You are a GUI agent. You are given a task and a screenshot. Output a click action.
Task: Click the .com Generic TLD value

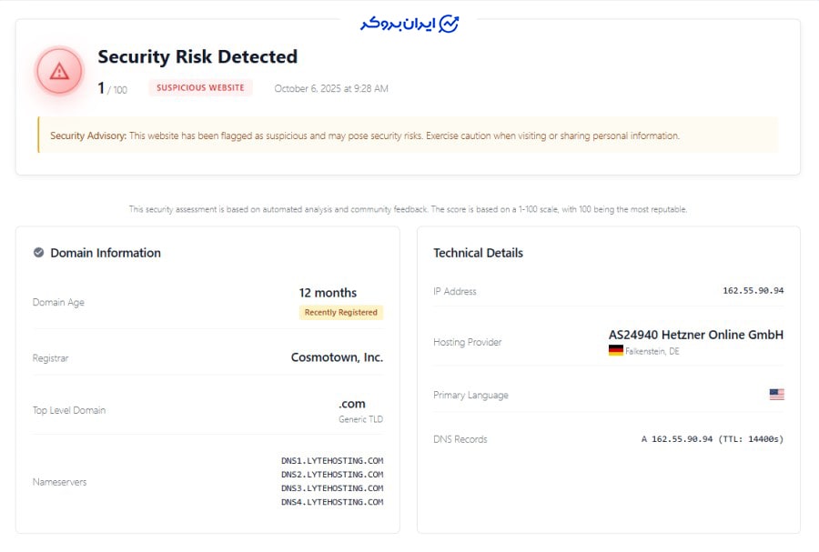tap(353, 405)
